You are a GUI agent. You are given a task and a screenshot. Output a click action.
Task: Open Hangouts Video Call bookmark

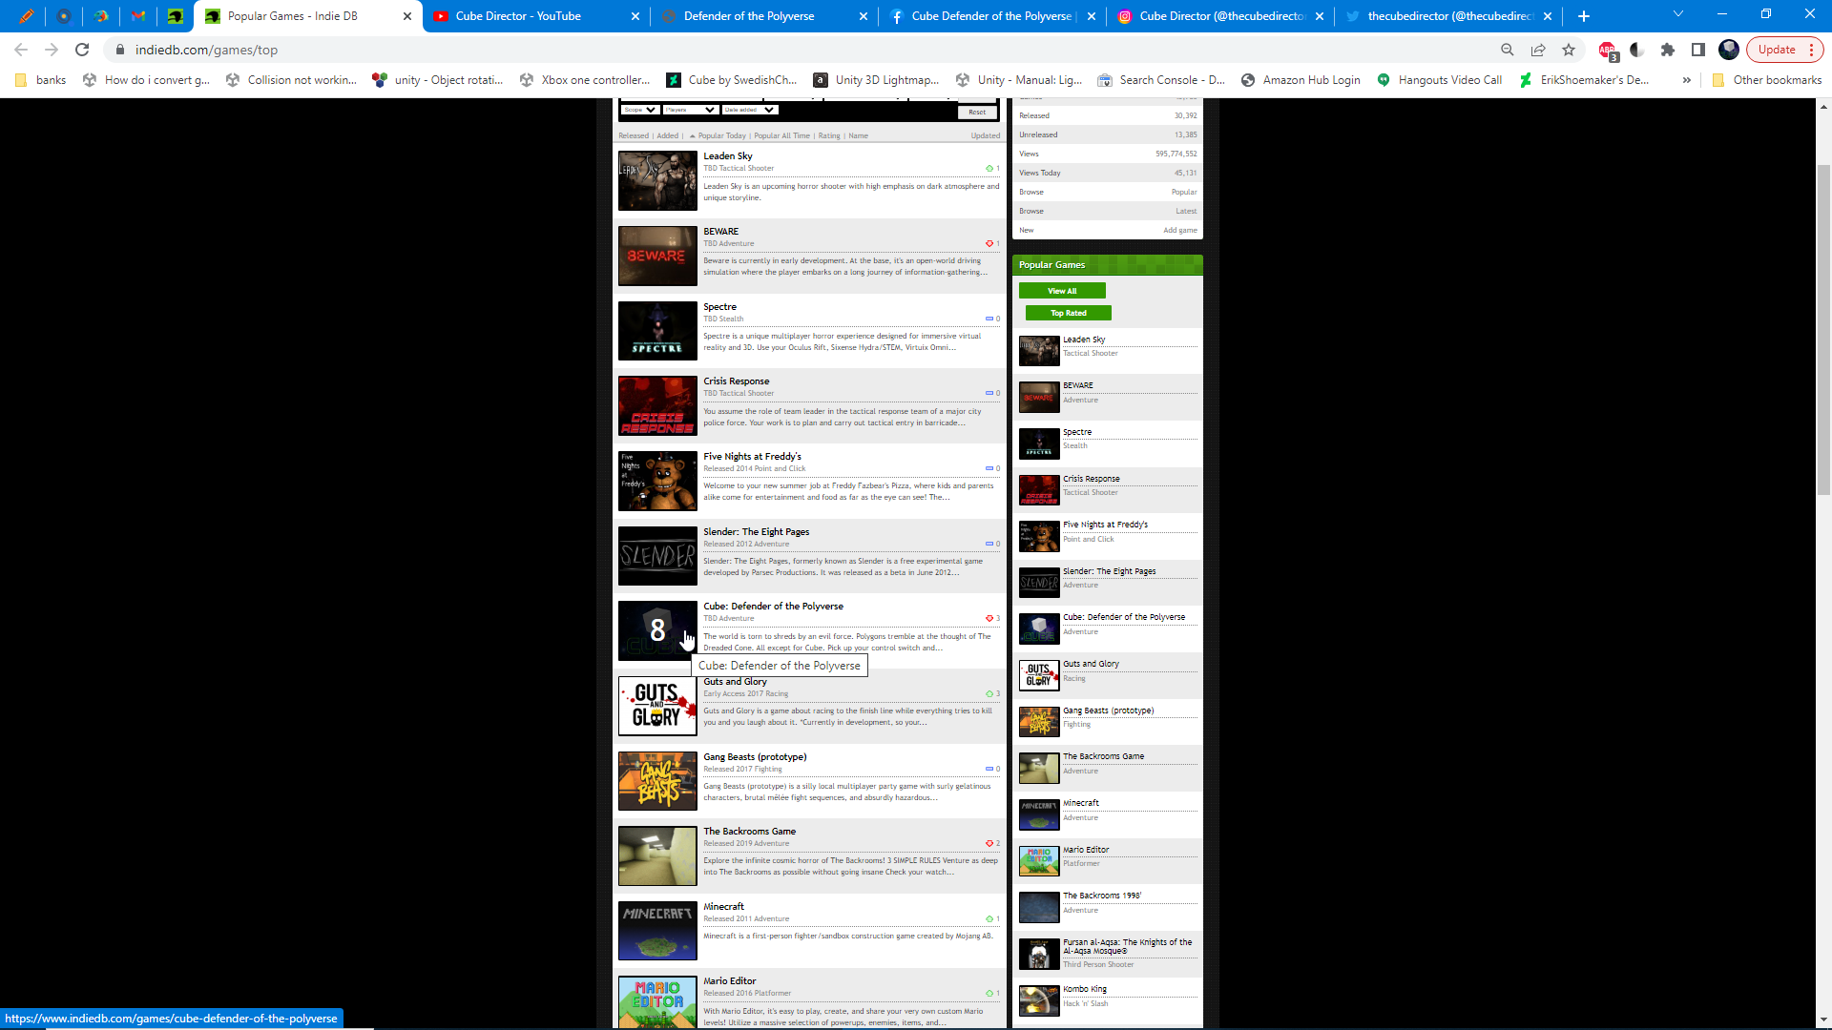click(1439, 80)
